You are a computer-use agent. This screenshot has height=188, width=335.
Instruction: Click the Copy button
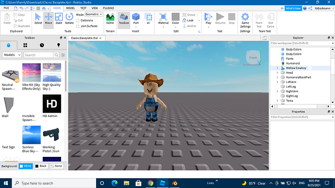tap(19, 15)
